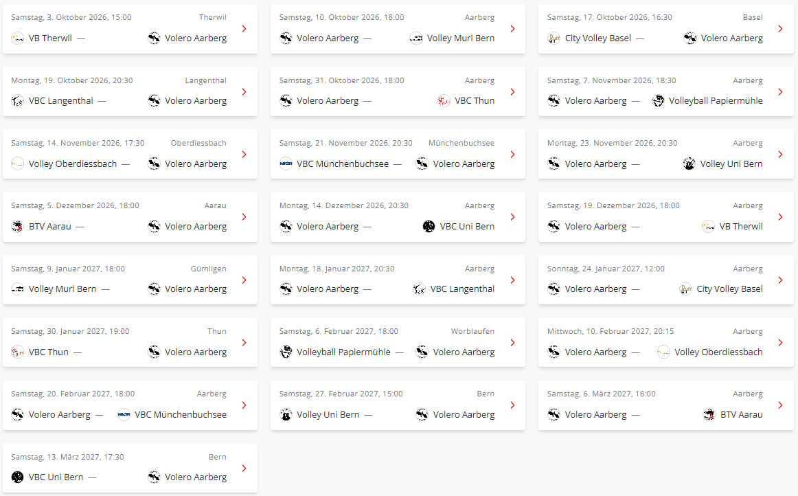Select date text 'Samstag, 27. Februar 2027, 15:00'
Screen dimensions: 798x496
[x=341, y=394]
